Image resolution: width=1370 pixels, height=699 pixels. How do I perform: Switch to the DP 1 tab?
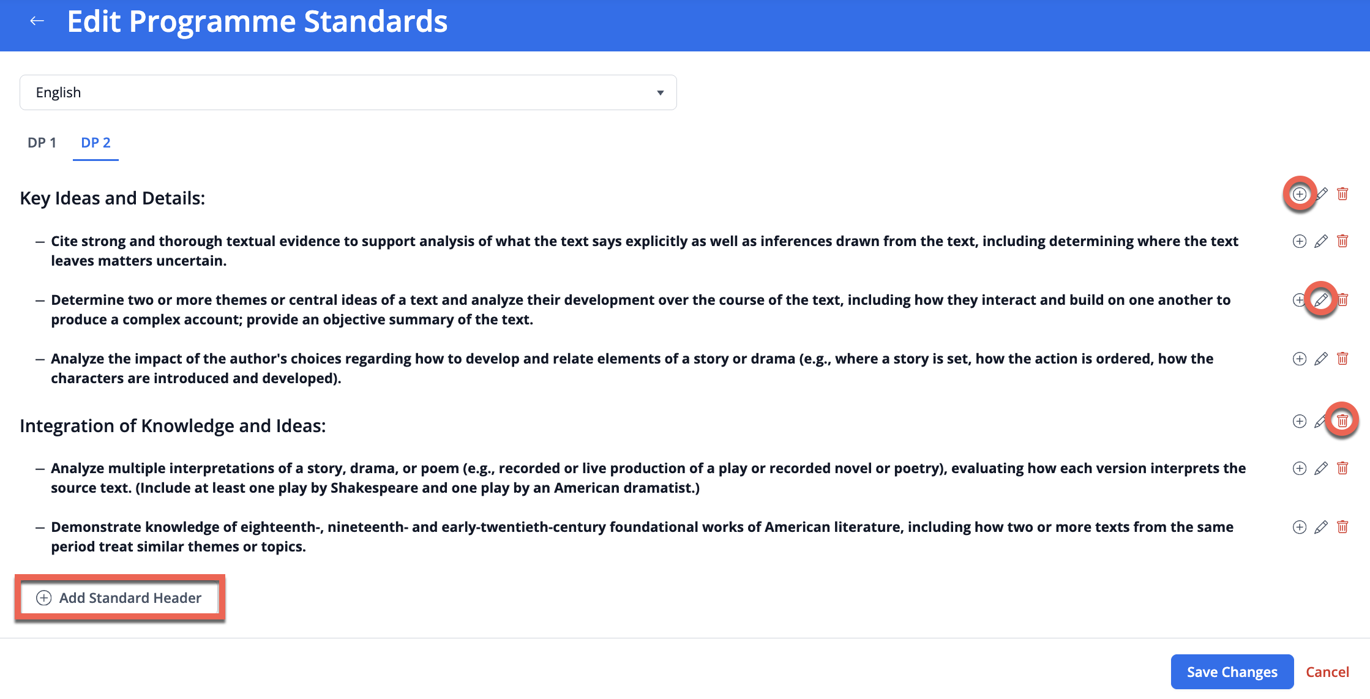(x=42, y=143)
